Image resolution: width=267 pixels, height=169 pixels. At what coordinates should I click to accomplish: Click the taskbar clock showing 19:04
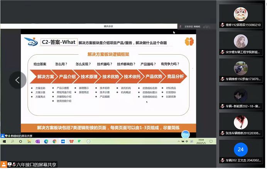click(201, 141)
